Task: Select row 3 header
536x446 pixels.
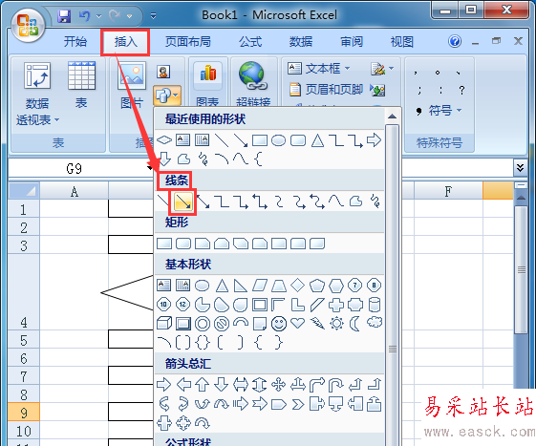Action: (x=24, y=245)
